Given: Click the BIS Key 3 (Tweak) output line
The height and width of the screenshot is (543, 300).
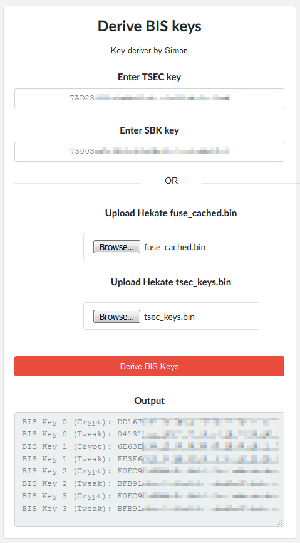Looking at the screenshot, I should point(150,509).
